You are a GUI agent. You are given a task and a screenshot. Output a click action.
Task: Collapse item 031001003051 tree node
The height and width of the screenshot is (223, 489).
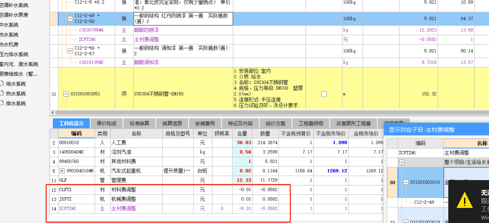[x=66, y=94]
